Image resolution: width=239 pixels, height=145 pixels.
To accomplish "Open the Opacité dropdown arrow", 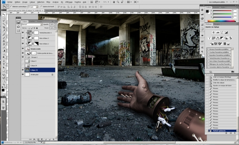I will pos(55,24).
